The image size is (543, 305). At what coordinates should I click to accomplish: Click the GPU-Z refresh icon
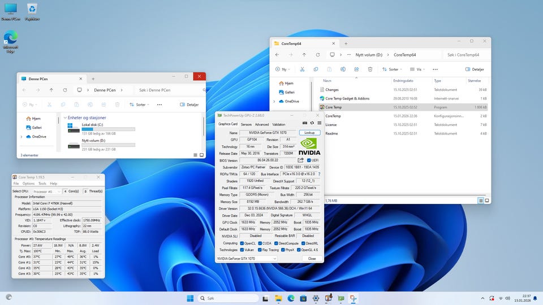[312, 123]
